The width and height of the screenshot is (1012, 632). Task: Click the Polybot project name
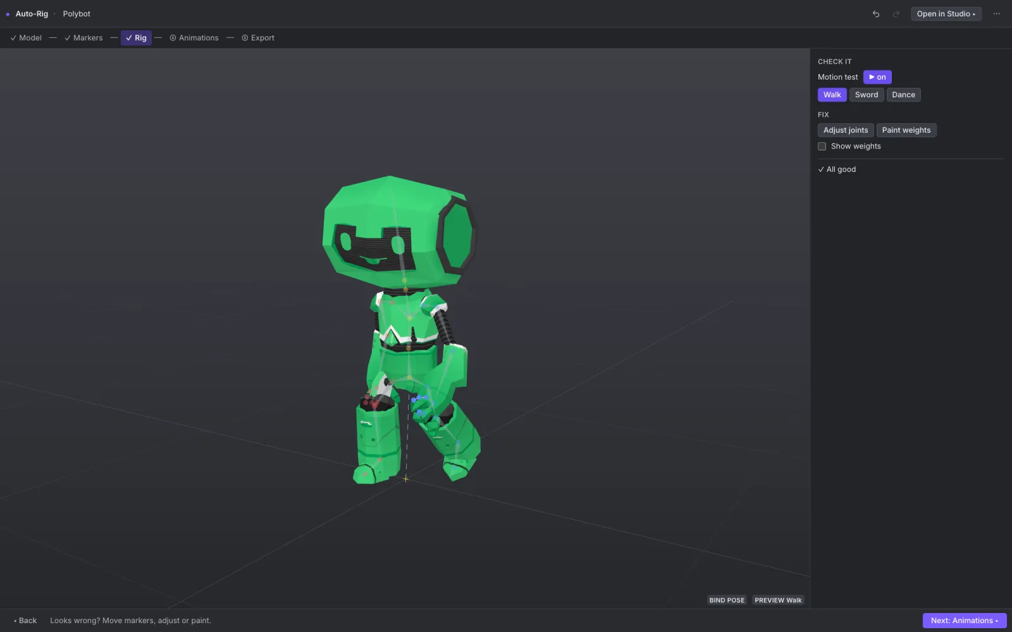click(77, 14)
